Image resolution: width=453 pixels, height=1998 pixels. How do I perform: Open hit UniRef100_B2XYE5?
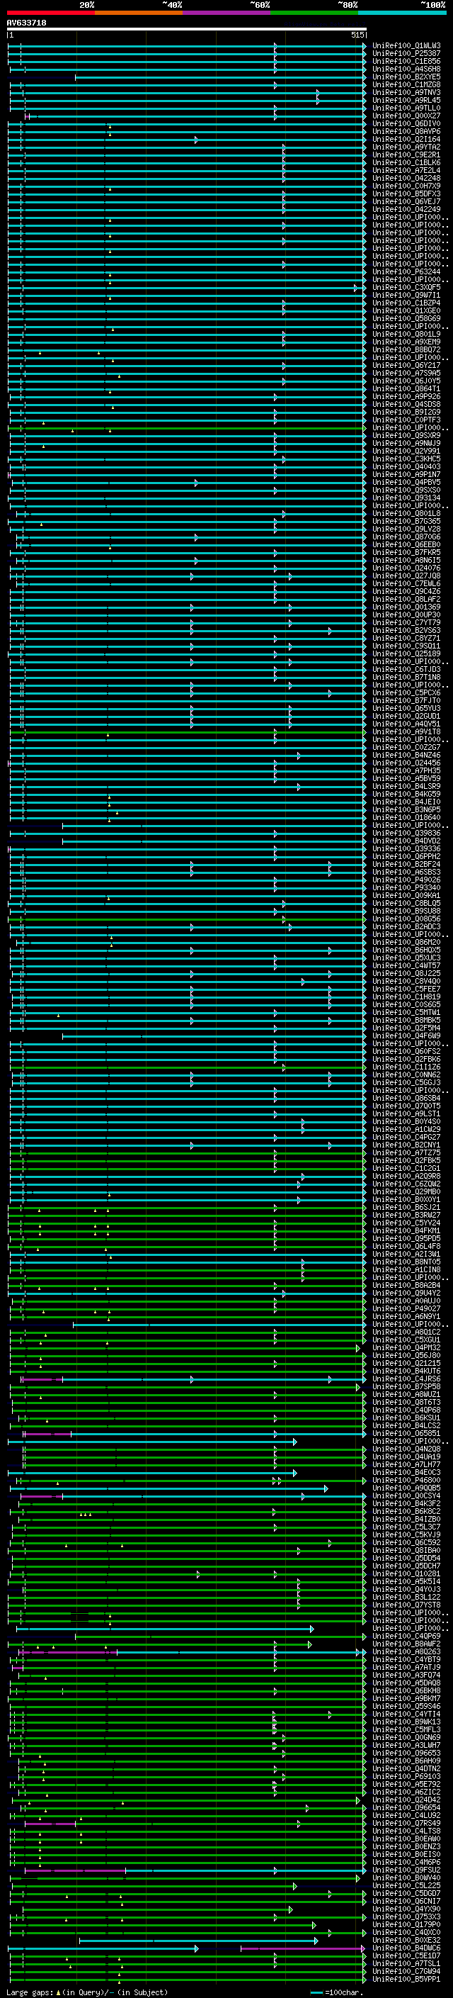coord(406,77)
